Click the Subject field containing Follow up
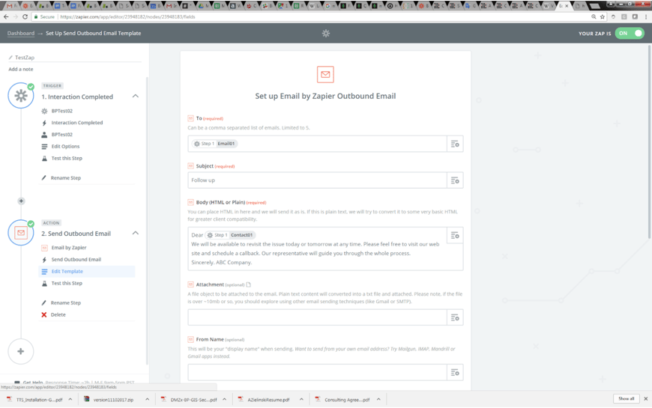This screenshot has height=408, width=652. (317, 180)
